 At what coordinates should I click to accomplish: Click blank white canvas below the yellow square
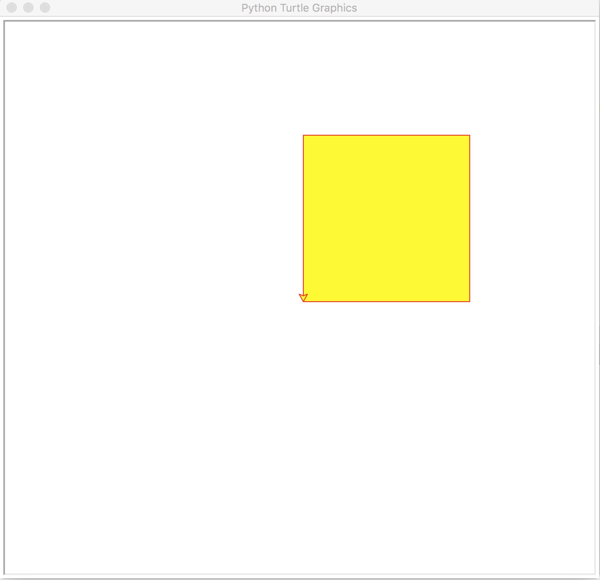pos(387,437)
